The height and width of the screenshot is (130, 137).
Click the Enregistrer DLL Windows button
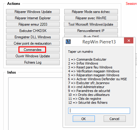(33, 37)
